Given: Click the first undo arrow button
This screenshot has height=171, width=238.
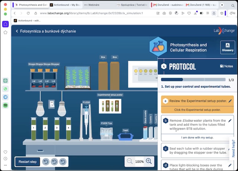Looking at the screenshot, I should point(46,162).
